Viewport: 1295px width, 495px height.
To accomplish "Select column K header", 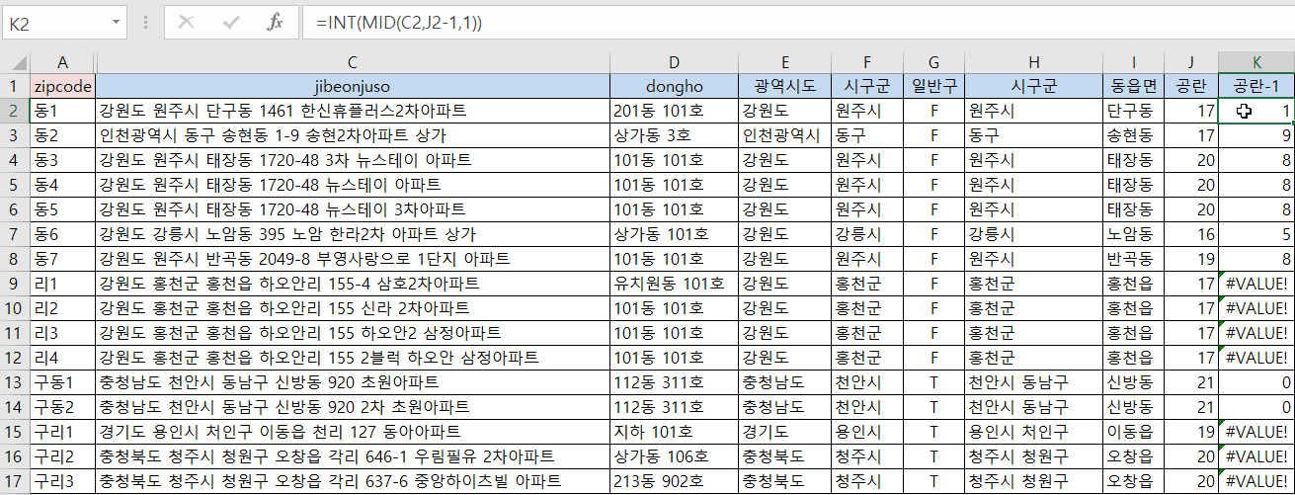I will 1255,61.
